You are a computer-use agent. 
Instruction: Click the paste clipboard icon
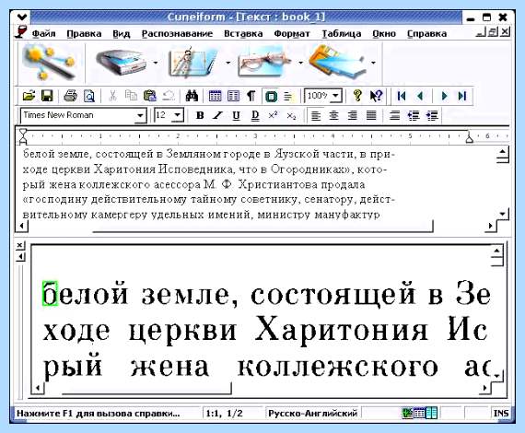coord(149,96)
